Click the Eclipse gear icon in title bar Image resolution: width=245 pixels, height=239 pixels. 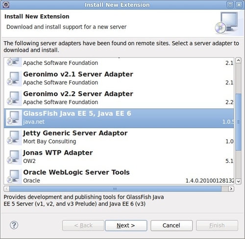coord(6,5)
